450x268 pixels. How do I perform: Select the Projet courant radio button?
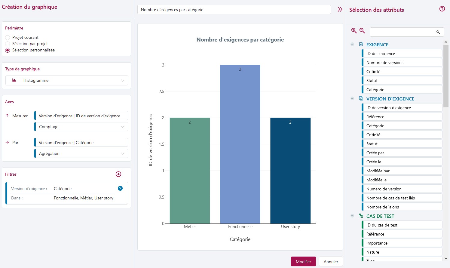(8, 38)
